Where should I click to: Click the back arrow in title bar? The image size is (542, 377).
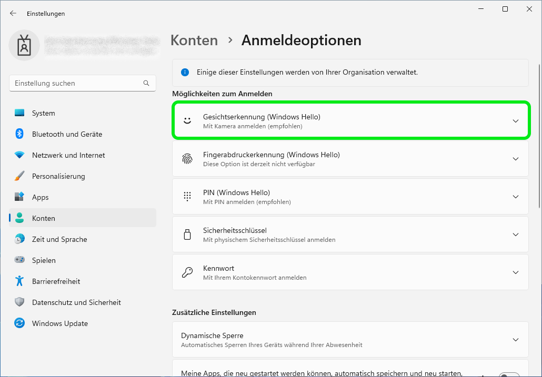point(13,14)
